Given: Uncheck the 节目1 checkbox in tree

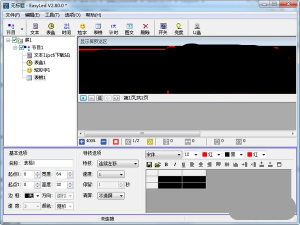Looking at the screenshot, I should (21, 47).
